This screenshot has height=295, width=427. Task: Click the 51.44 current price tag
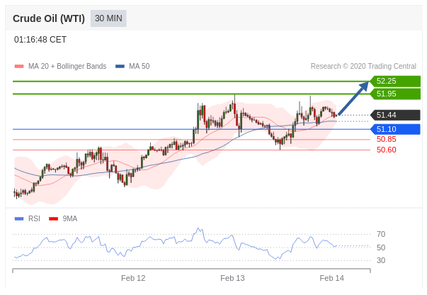pyautogui.click(x=395, y=115)
